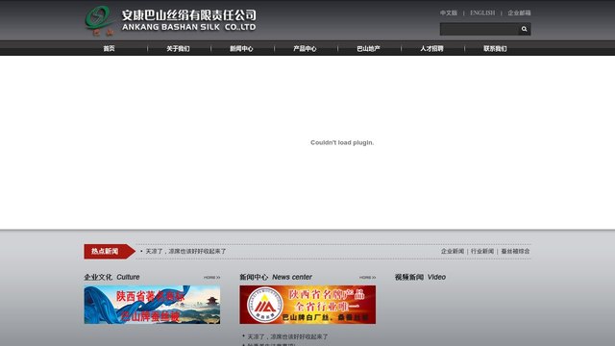The width and height of the screenshot is (615, 346).
Task: Open 关于我们 menu item
Action: (x=178, y=49)
